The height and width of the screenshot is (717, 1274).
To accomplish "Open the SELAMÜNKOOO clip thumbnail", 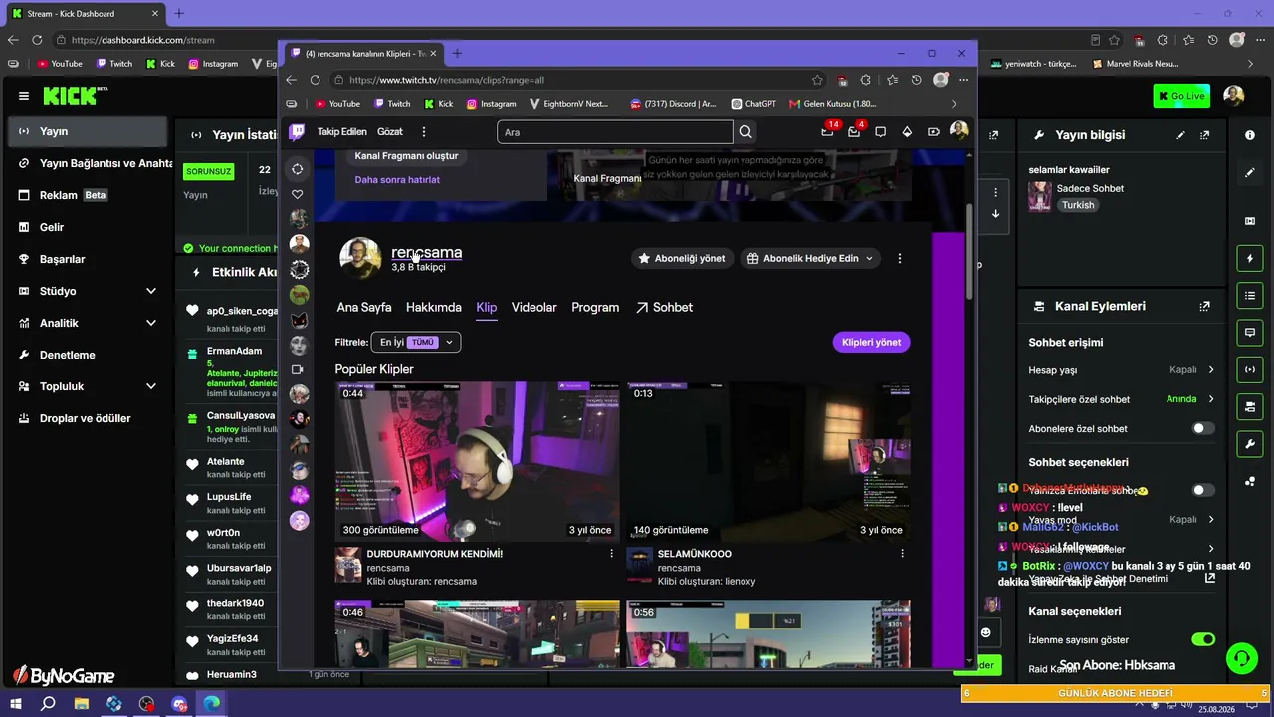I will pos(767,461).
